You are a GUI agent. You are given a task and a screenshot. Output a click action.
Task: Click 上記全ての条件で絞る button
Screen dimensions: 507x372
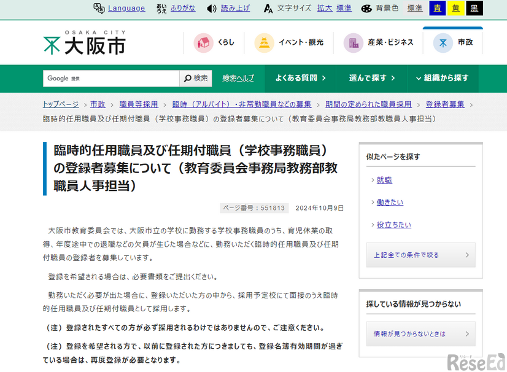click(x=421, y=255)
